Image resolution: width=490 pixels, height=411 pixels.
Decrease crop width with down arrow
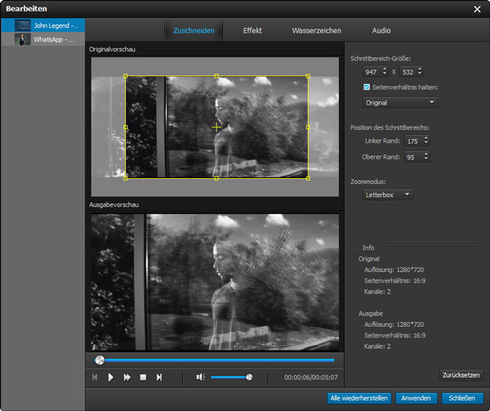[x=385, y=74]
